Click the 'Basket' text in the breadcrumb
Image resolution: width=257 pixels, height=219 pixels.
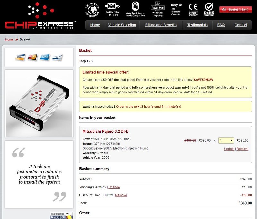(25, 39)
